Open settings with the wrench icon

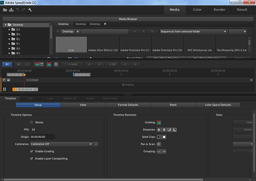30,10
